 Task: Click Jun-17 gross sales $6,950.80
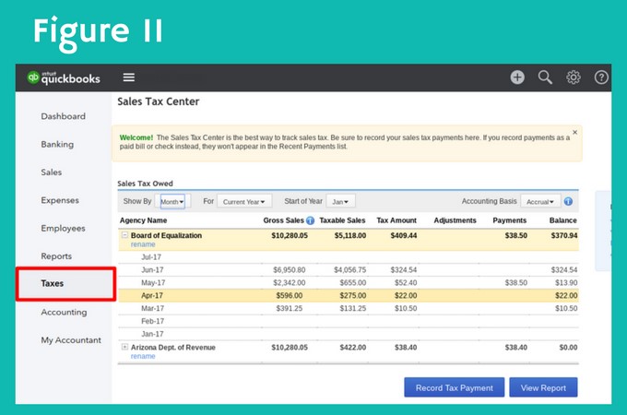290,270
